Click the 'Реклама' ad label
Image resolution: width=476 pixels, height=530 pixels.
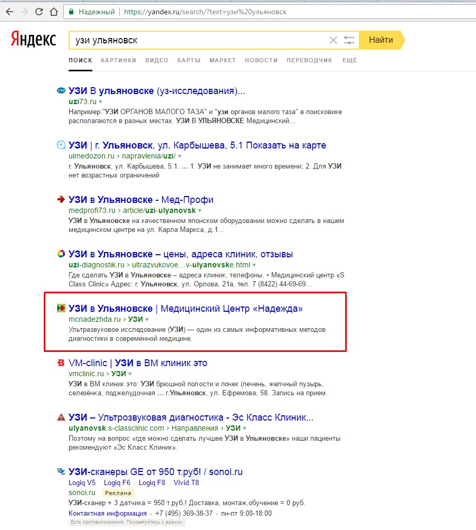coord(118,493)
